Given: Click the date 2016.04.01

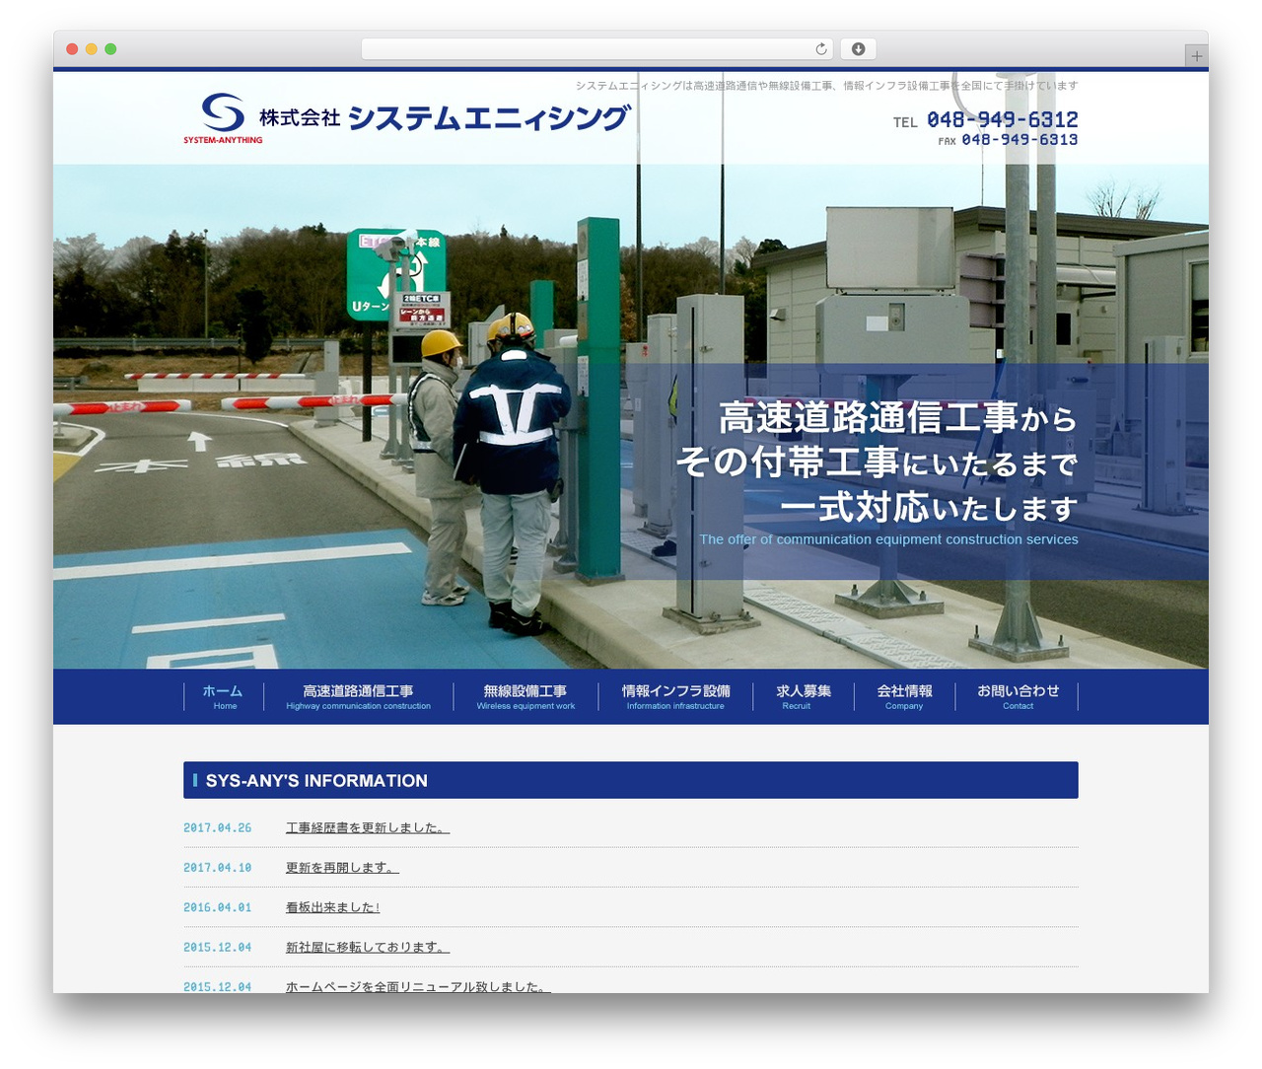Looking at the screenshot, I should click(217, 907).
